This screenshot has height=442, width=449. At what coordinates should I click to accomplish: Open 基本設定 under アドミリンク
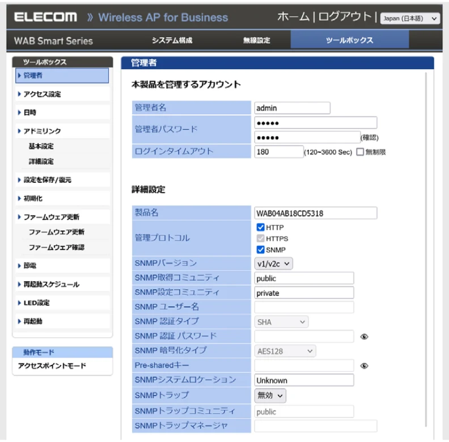41,147
